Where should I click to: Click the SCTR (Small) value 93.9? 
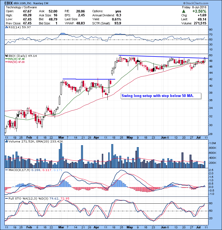pyautogui.click(x=118, y=23)
